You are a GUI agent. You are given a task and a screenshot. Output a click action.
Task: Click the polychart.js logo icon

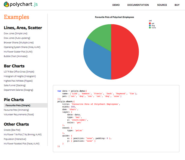tap(6, 5)
